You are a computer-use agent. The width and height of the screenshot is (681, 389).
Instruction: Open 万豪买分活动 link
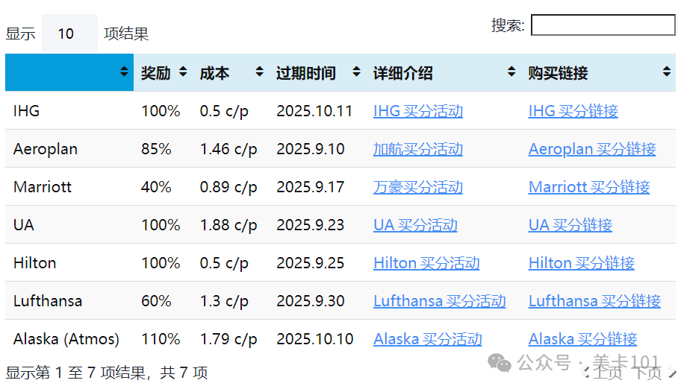pyautogui.click(x=418, y=187)
